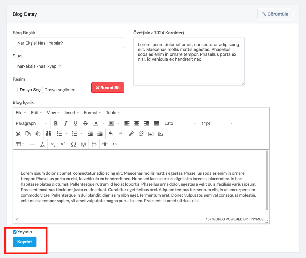Open the Lato font family dropdown
This screenshot has height=258, width=306.
tap(180, 123)
